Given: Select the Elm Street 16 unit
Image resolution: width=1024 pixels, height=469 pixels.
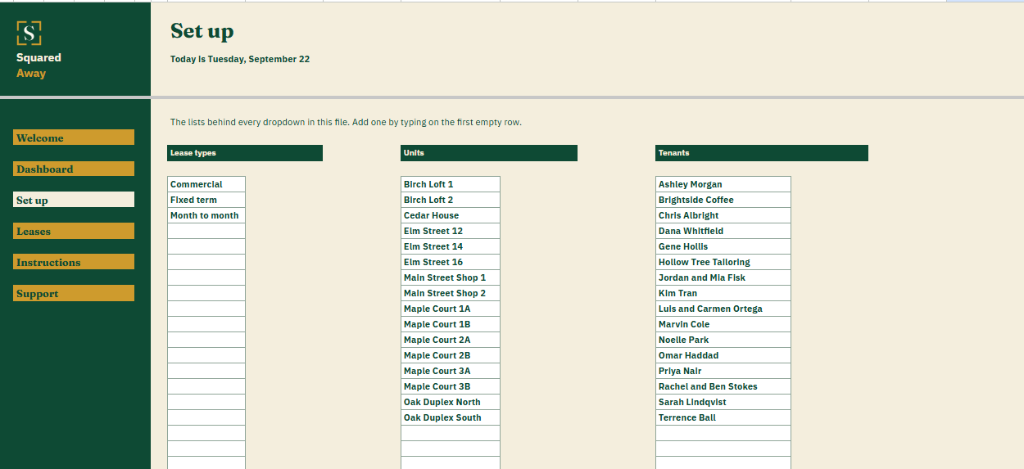Looking at the screenshot, I should [451, 262].
